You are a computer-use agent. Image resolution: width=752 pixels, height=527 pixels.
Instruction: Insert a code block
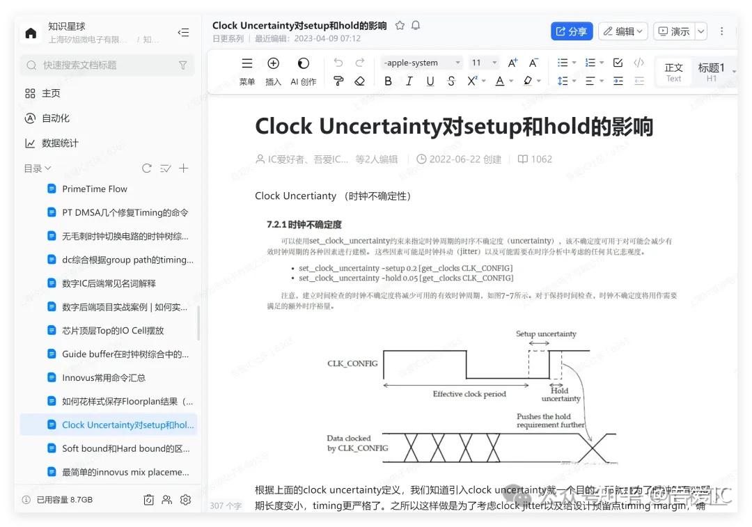(639, 63)
